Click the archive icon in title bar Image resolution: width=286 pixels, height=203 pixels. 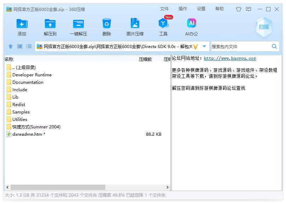pyautogui.click(x=9, y=9)
